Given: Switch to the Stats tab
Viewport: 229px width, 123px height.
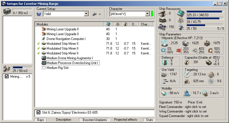Looking at the screenshot, I should 149,120.
